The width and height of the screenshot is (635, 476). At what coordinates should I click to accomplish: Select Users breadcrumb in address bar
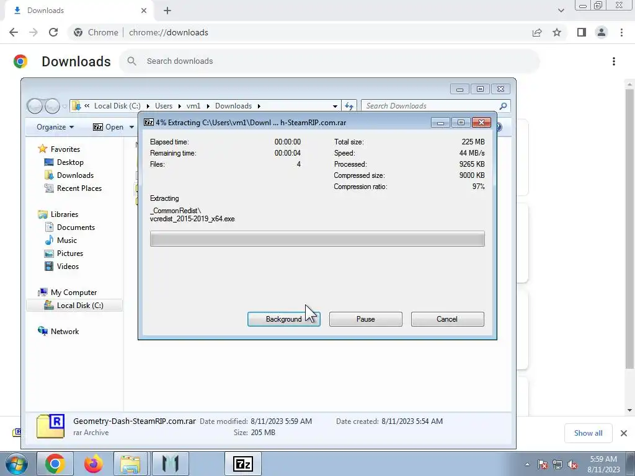[164, 106]
